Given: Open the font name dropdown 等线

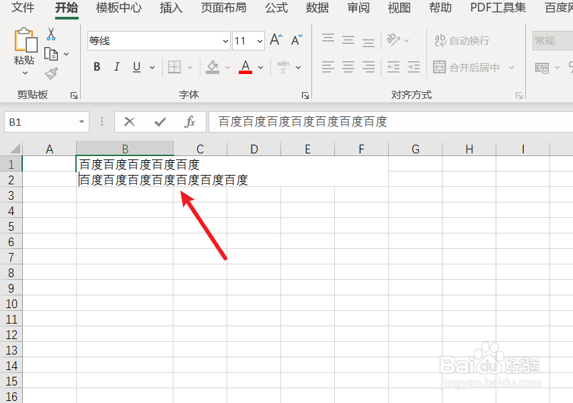Looking at the screenshot, I should [x=225, y=41].
